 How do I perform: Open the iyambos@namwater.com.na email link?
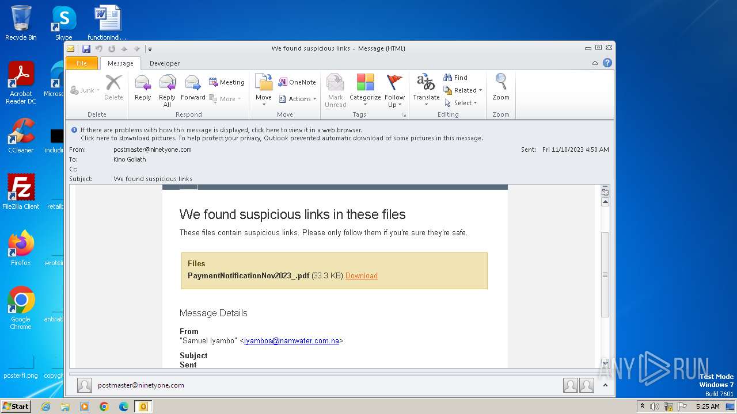291,340
